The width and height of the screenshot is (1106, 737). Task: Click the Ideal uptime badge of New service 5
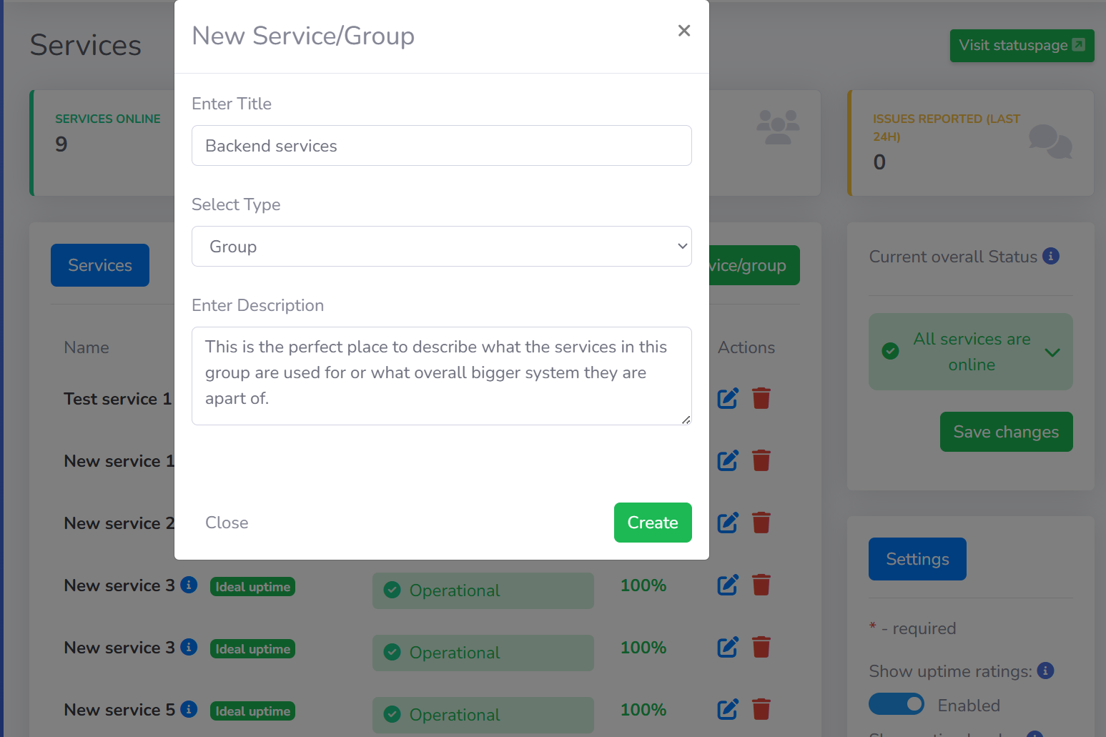coord(252,711)
